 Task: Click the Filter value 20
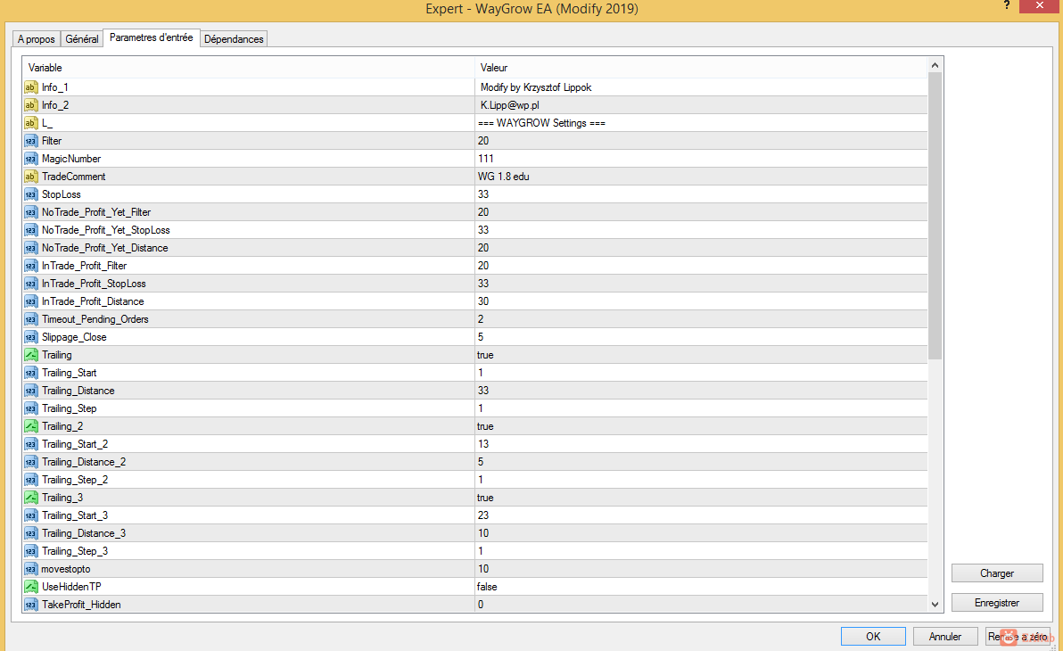point(483,141)
